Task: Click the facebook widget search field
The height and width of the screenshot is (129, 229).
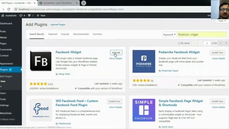Action: point(202,34)
